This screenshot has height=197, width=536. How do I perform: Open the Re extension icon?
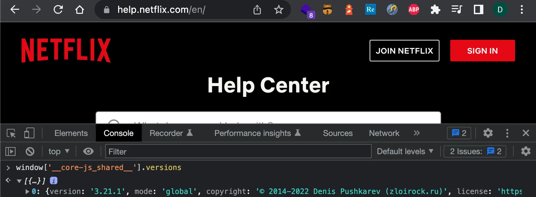371,9
